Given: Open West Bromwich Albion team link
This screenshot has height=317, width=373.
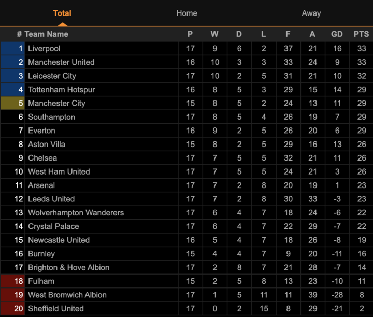Looking at the screenshot, I should [x=67, y=295].
